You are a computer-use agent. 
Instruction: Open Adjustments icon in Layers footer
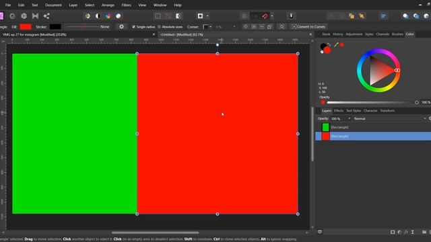[x=399, y=232]
